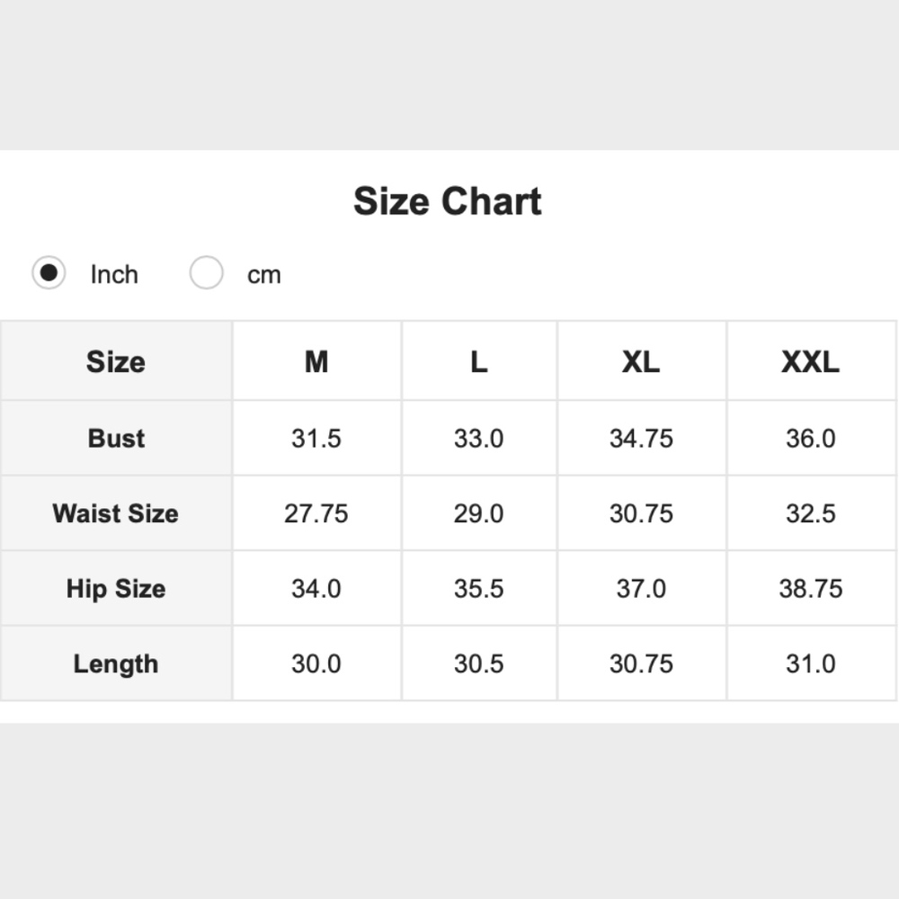Screen dimensions: 899x899
Task: Click the Size header cell
Action: pos(116,361)
